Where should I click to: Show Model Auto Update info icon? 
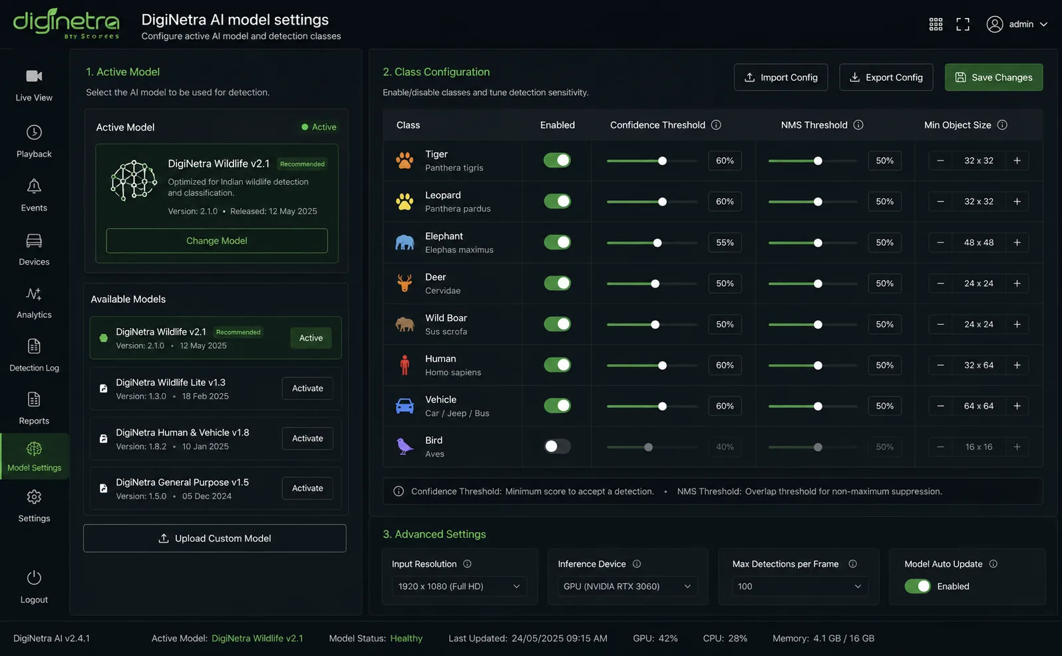click(993, 564)
